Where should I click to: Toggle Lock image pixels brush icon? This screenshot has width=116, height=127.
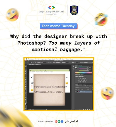pos(80,90)
